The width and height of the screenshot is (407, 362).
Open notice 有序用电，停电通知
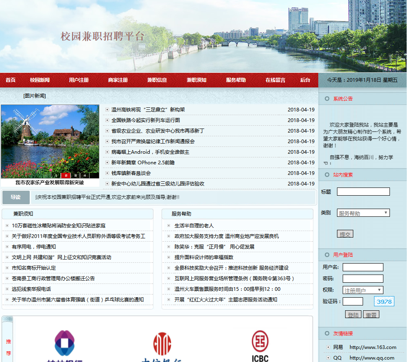point(33,247)
